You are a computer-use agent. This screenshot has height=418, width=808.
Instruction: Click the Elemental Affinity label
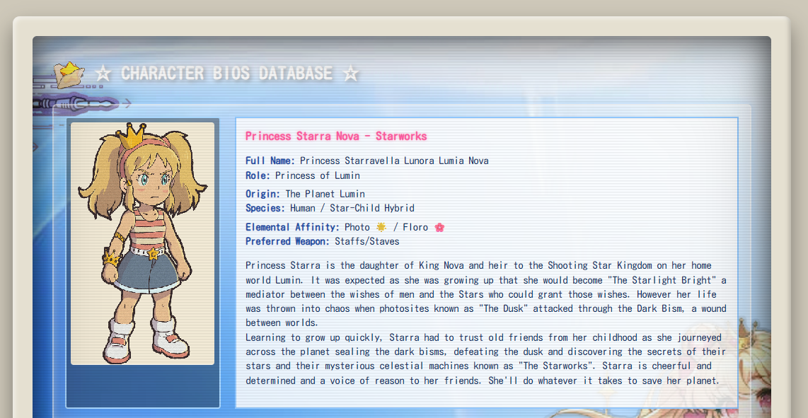[x=292, y=227]
